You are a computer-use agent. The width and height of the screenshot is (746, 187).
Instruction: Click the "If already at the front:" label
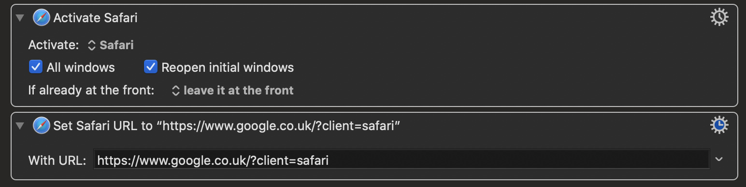click(x=91, y=91)
